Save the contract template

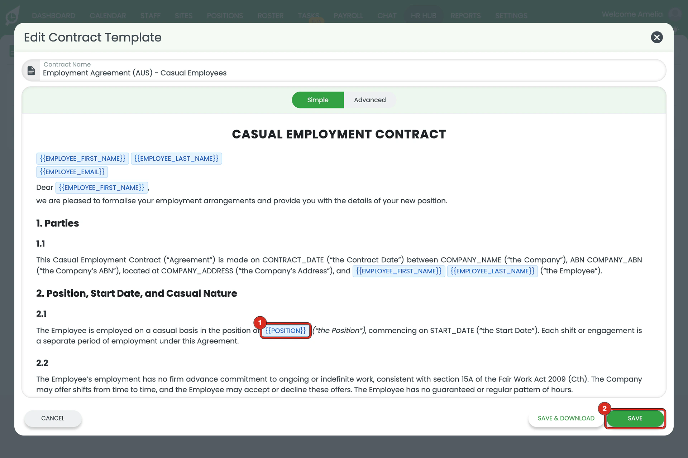tap(635, 418)
